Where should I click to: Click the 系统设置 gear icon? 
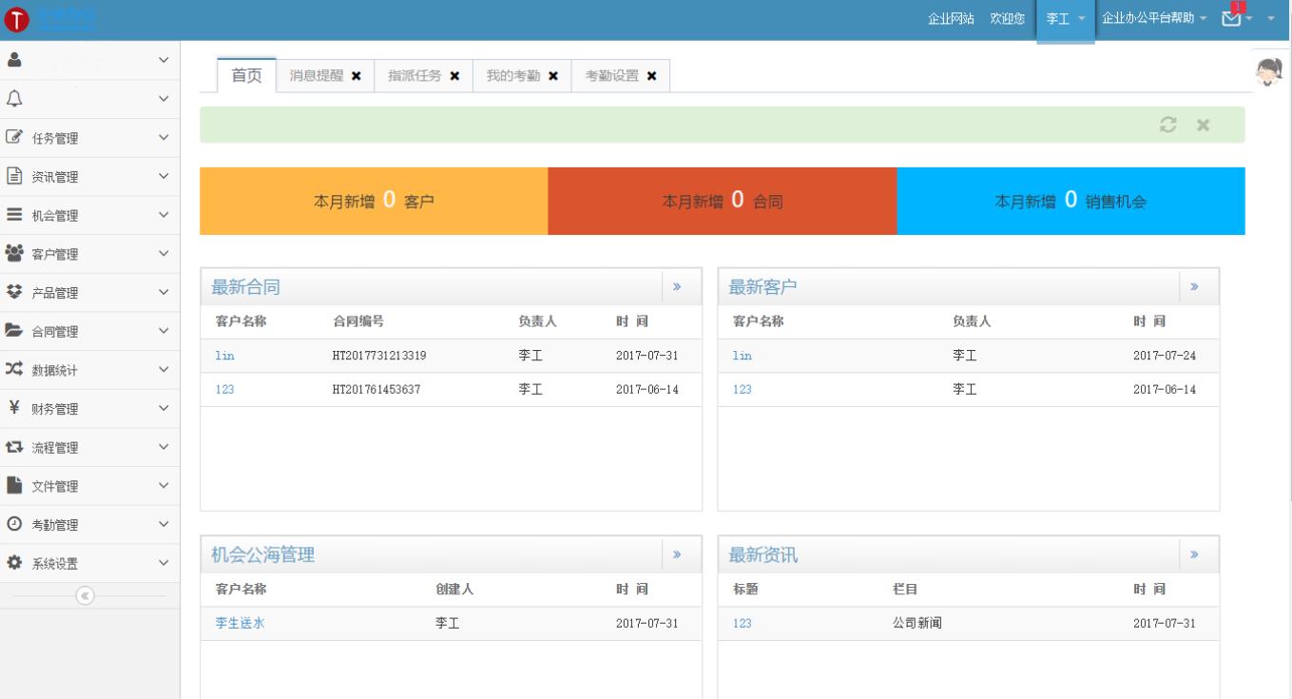[x=14, y=563]
